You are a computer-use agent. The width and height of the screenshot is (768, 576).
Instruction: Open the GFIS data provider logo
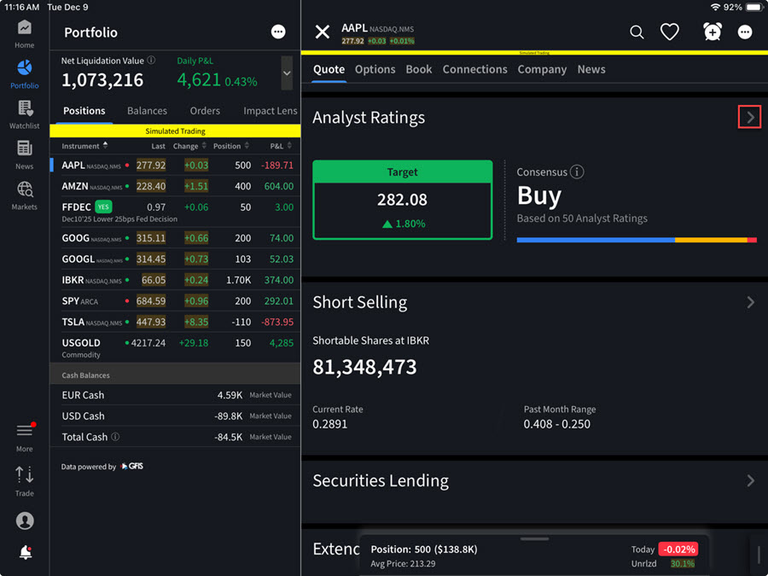(131, 466)
